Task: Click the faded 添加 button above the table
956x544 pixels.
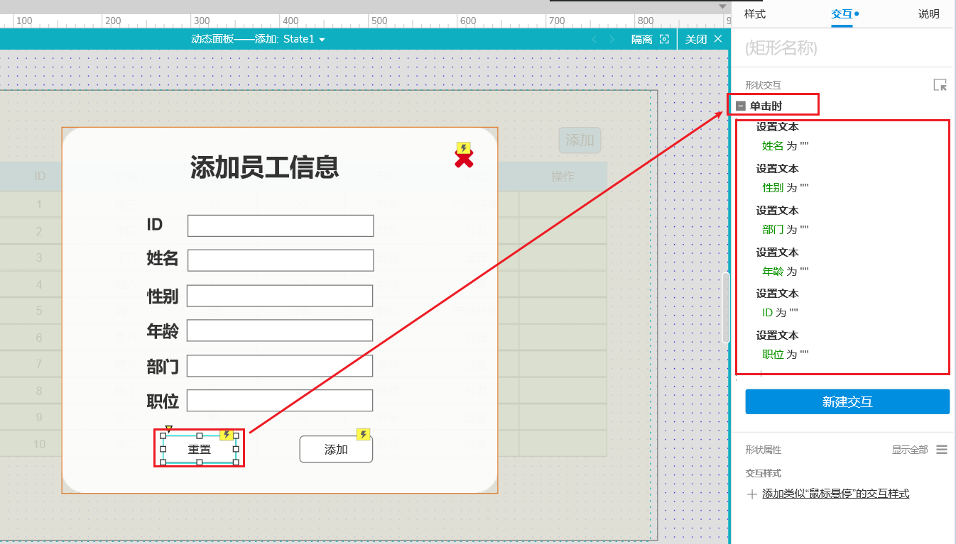Action: tap(580, 140)
